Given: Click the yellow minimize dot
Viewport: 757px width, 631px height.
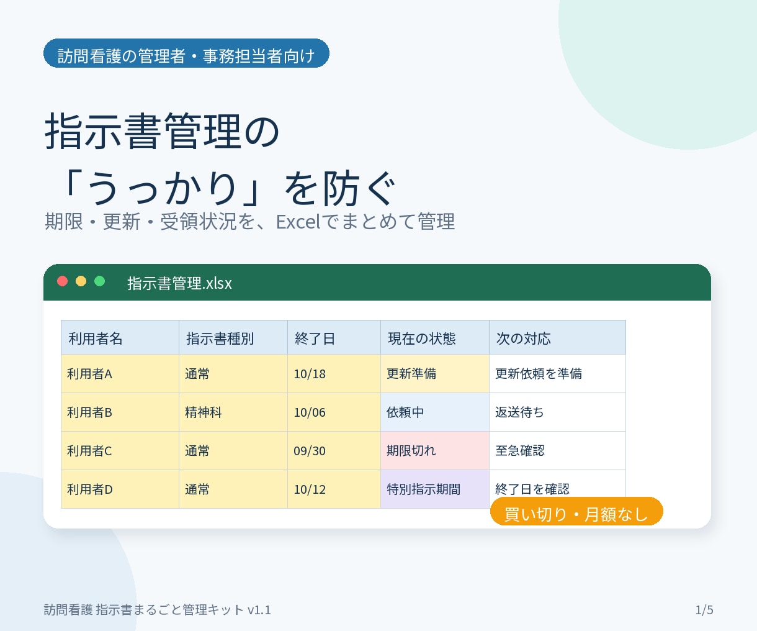Looking at the screenshot, I should point(81,281).
